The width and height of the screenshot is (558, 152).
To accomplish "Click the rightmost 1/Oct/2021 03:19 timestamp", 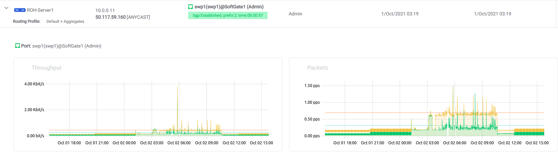I will [x=492, y=14].
